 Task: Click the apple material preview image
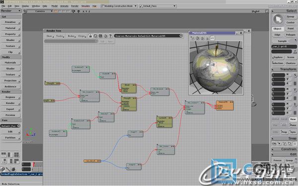pyautogui.click(x=216, y=67)
